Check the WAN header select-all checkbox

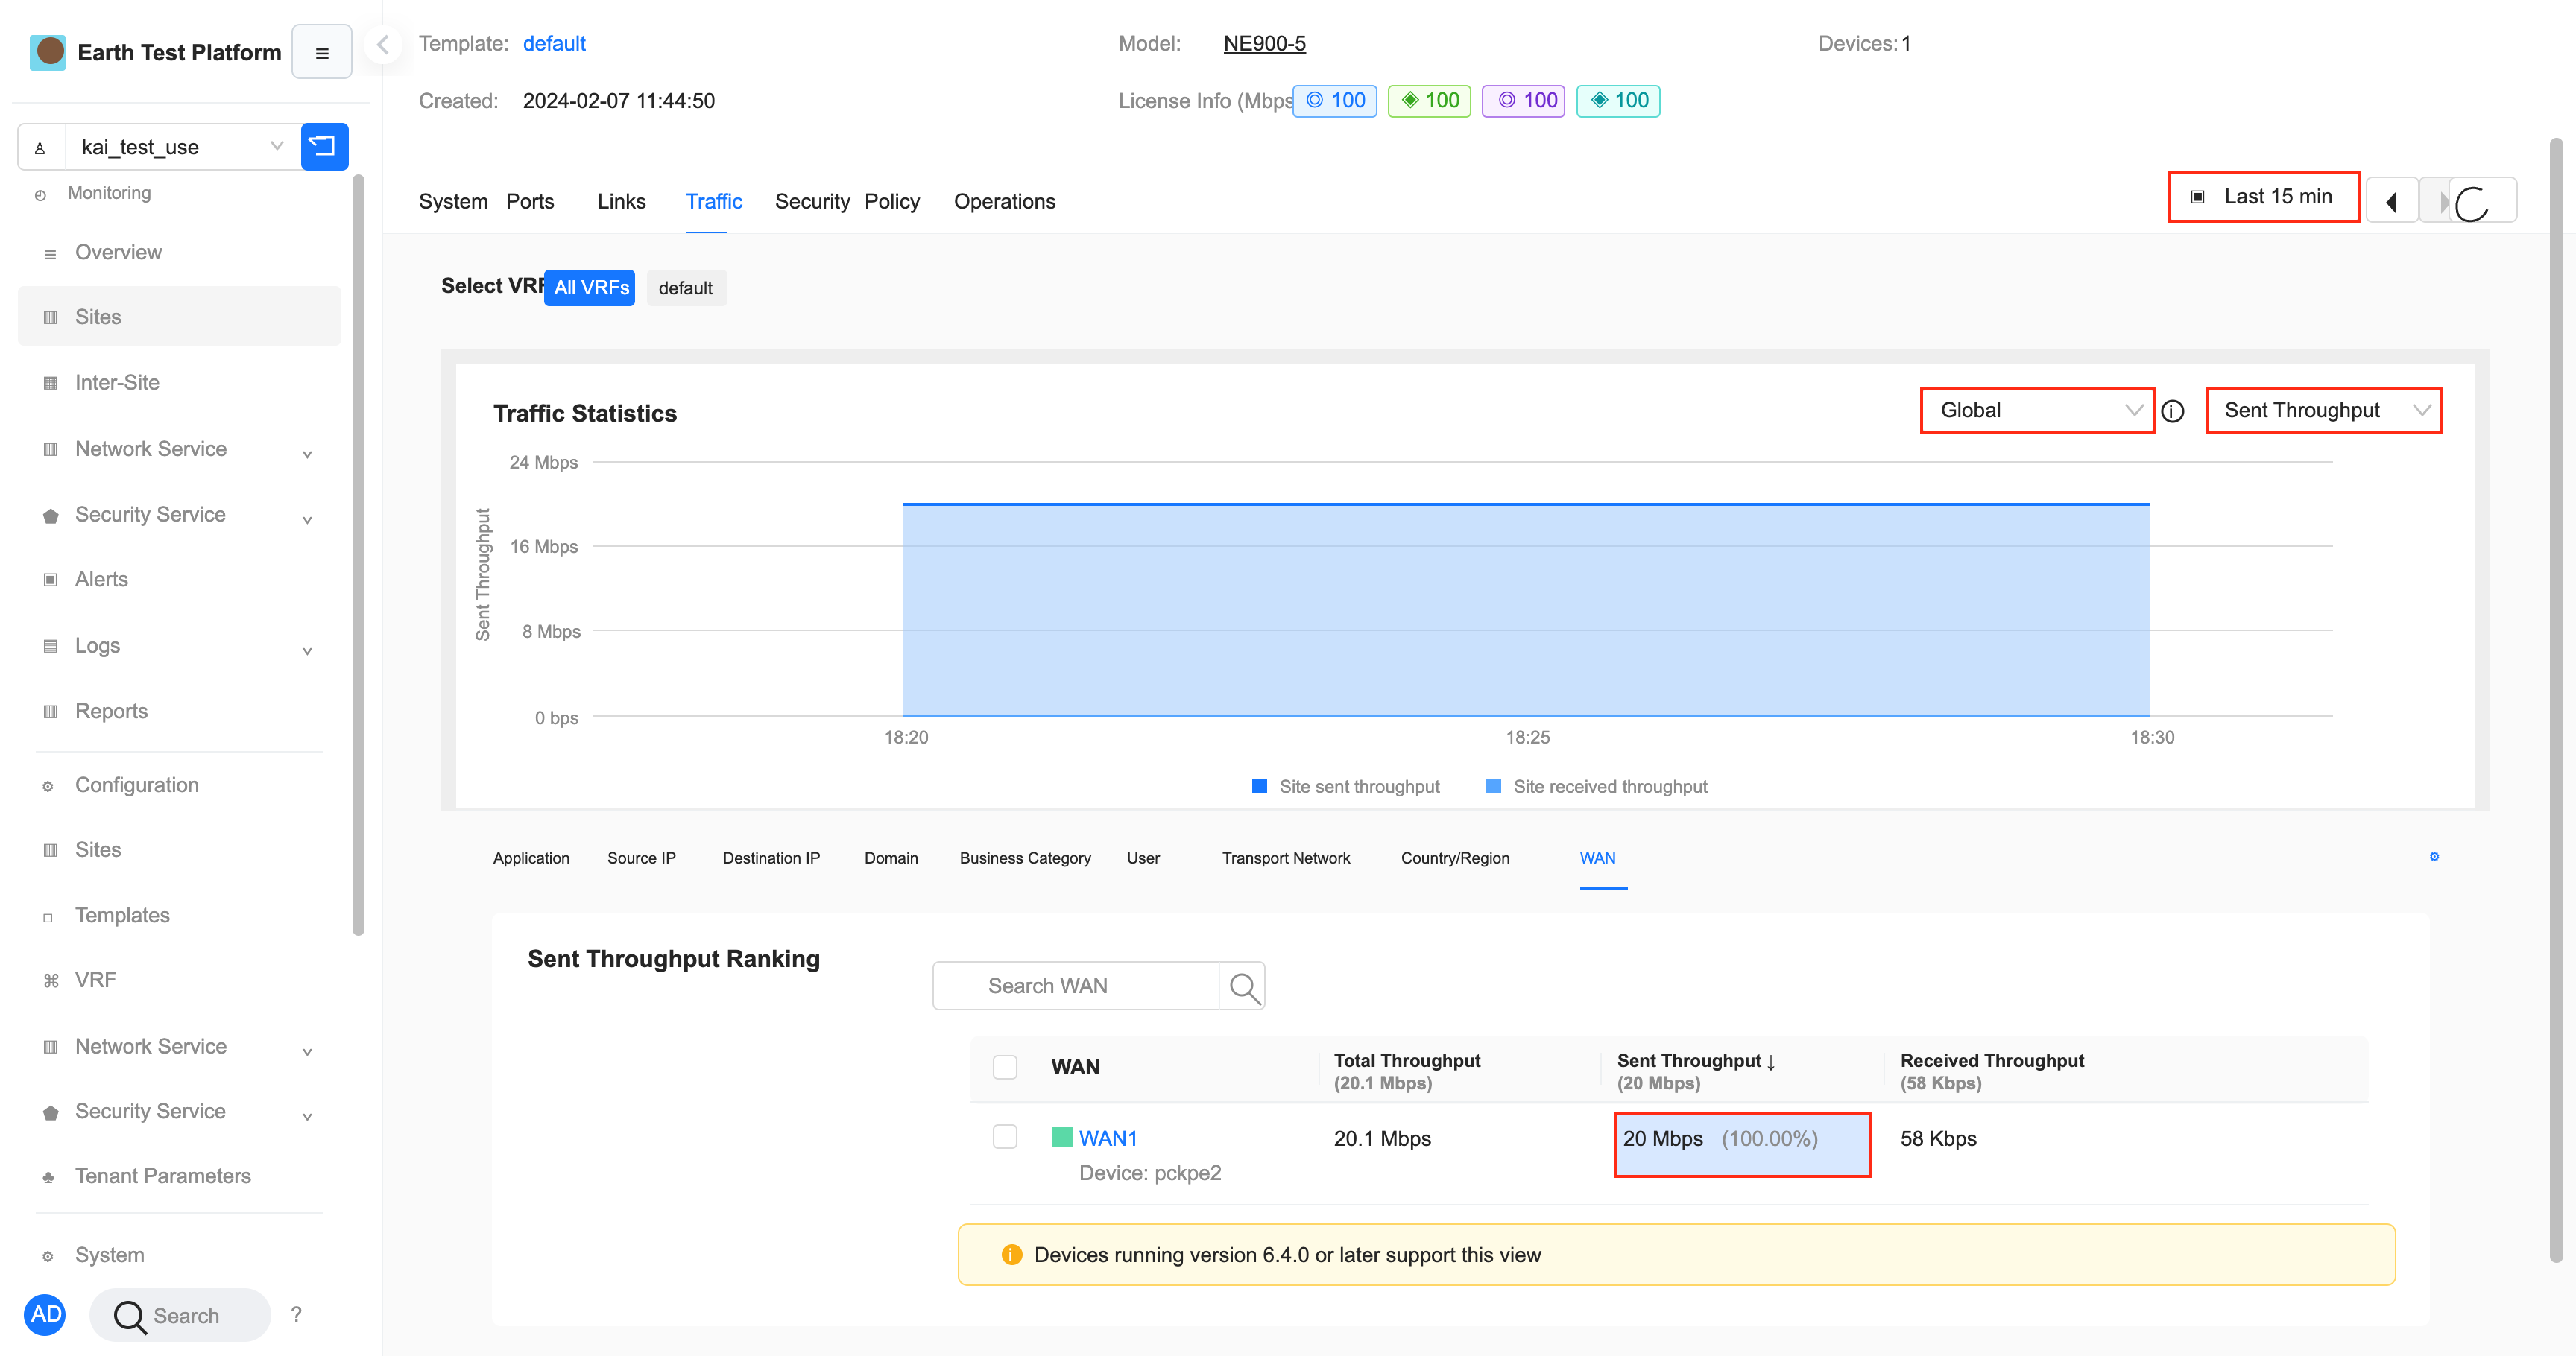coord(1005,1067)
